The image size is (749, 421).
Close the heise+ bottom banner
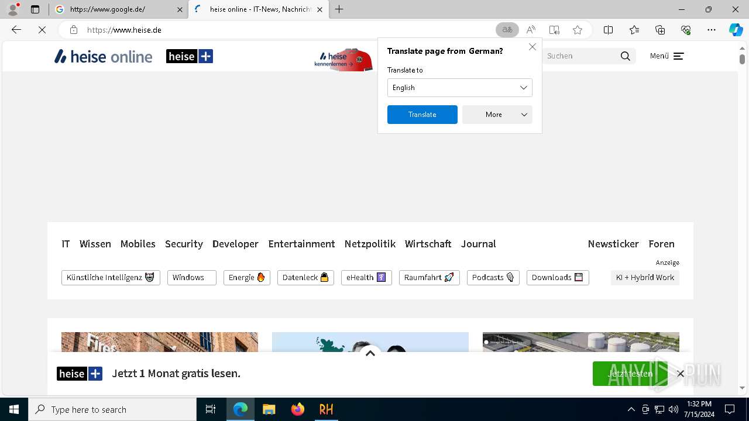[681, 374]
